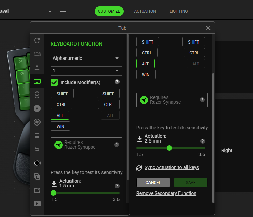This screenshot has width=253, height=217.
Task: Open the Switch Profile list-lines icon in sidebar
Action: (37, 136)
